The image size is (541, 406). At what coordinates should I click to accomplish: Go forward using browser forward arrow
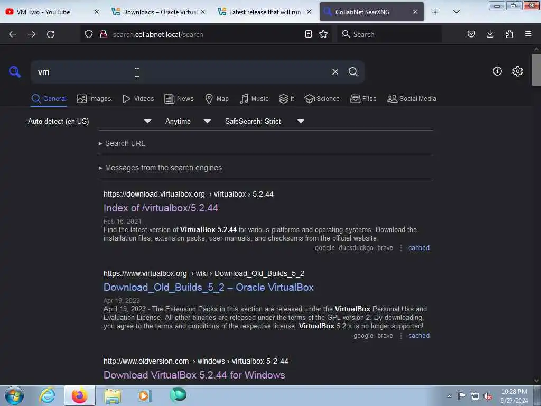coord(31,34)
